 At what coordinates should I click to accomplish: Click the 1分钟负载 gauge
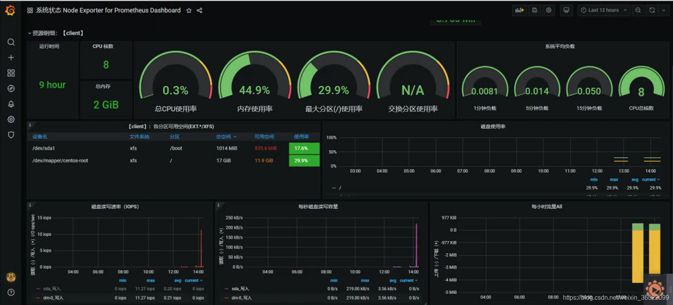pos(485,89)
